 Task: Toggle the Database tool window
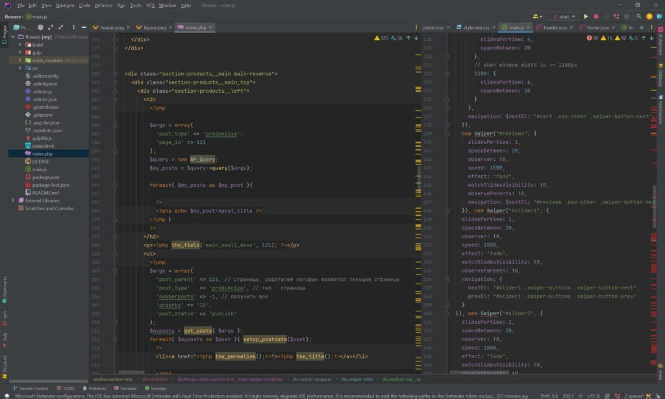point(660,74)
